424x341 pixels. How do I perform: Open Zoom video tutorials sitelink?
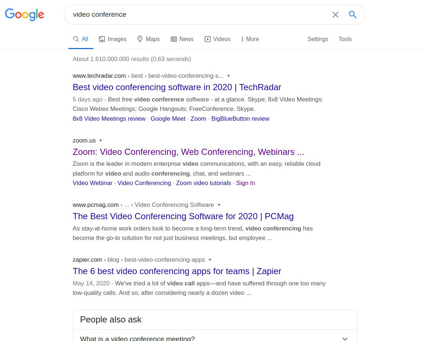click(x=203, y=183)
